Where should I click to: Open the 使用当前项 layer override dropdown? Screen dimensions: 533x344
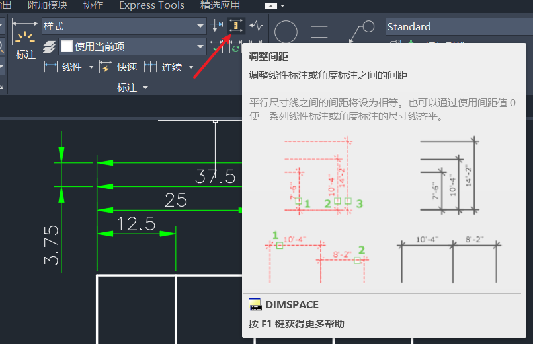tap(132, 46)
